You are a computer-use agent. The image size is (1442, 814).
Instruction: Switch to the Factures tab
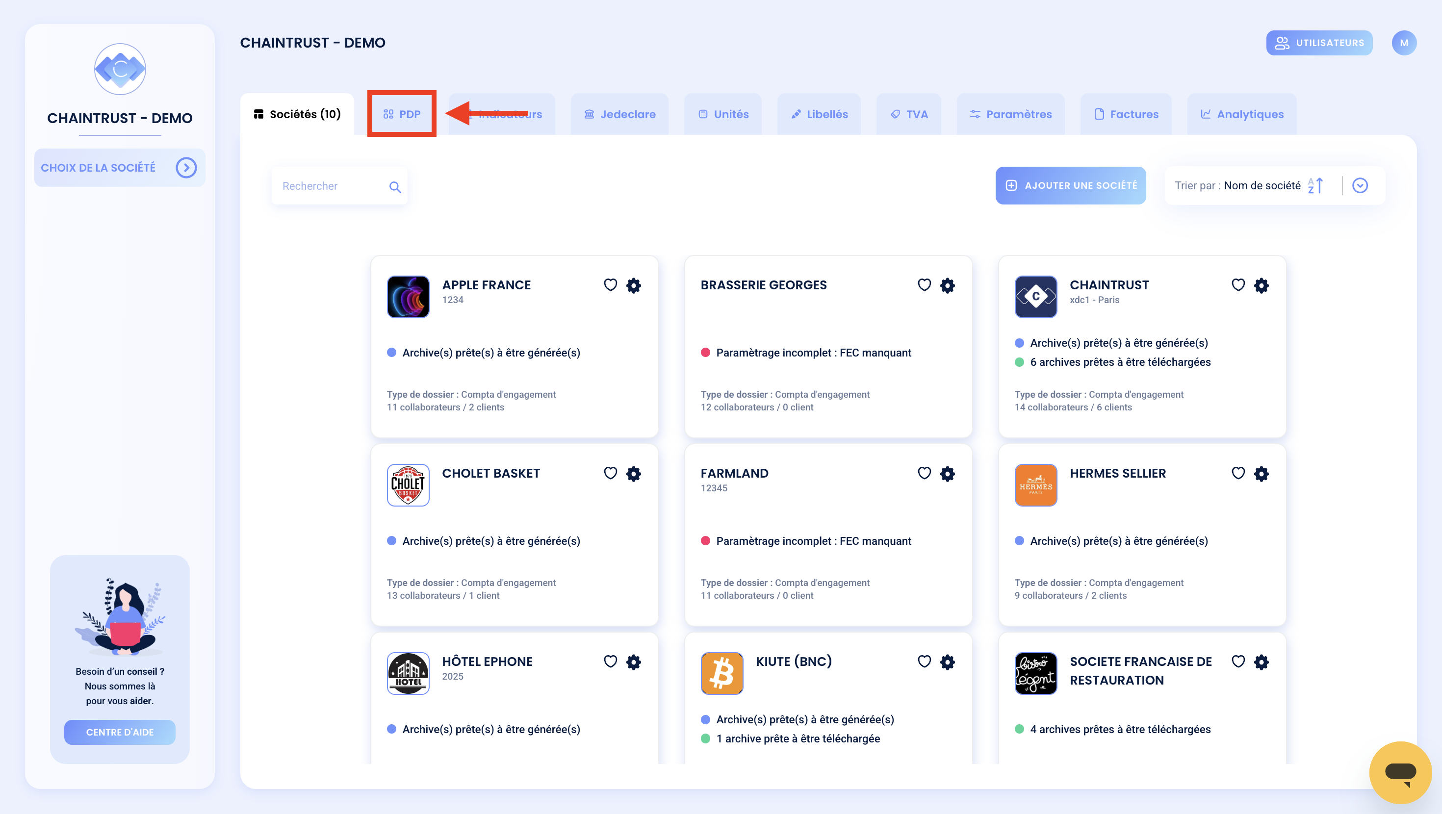click(x=1126, y=114)
